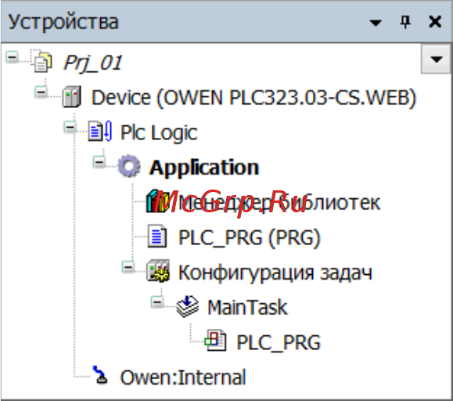Viewport: 453px width, 401px height.
Task: Collapse the Application node
Action: click(x=99, y=162)
